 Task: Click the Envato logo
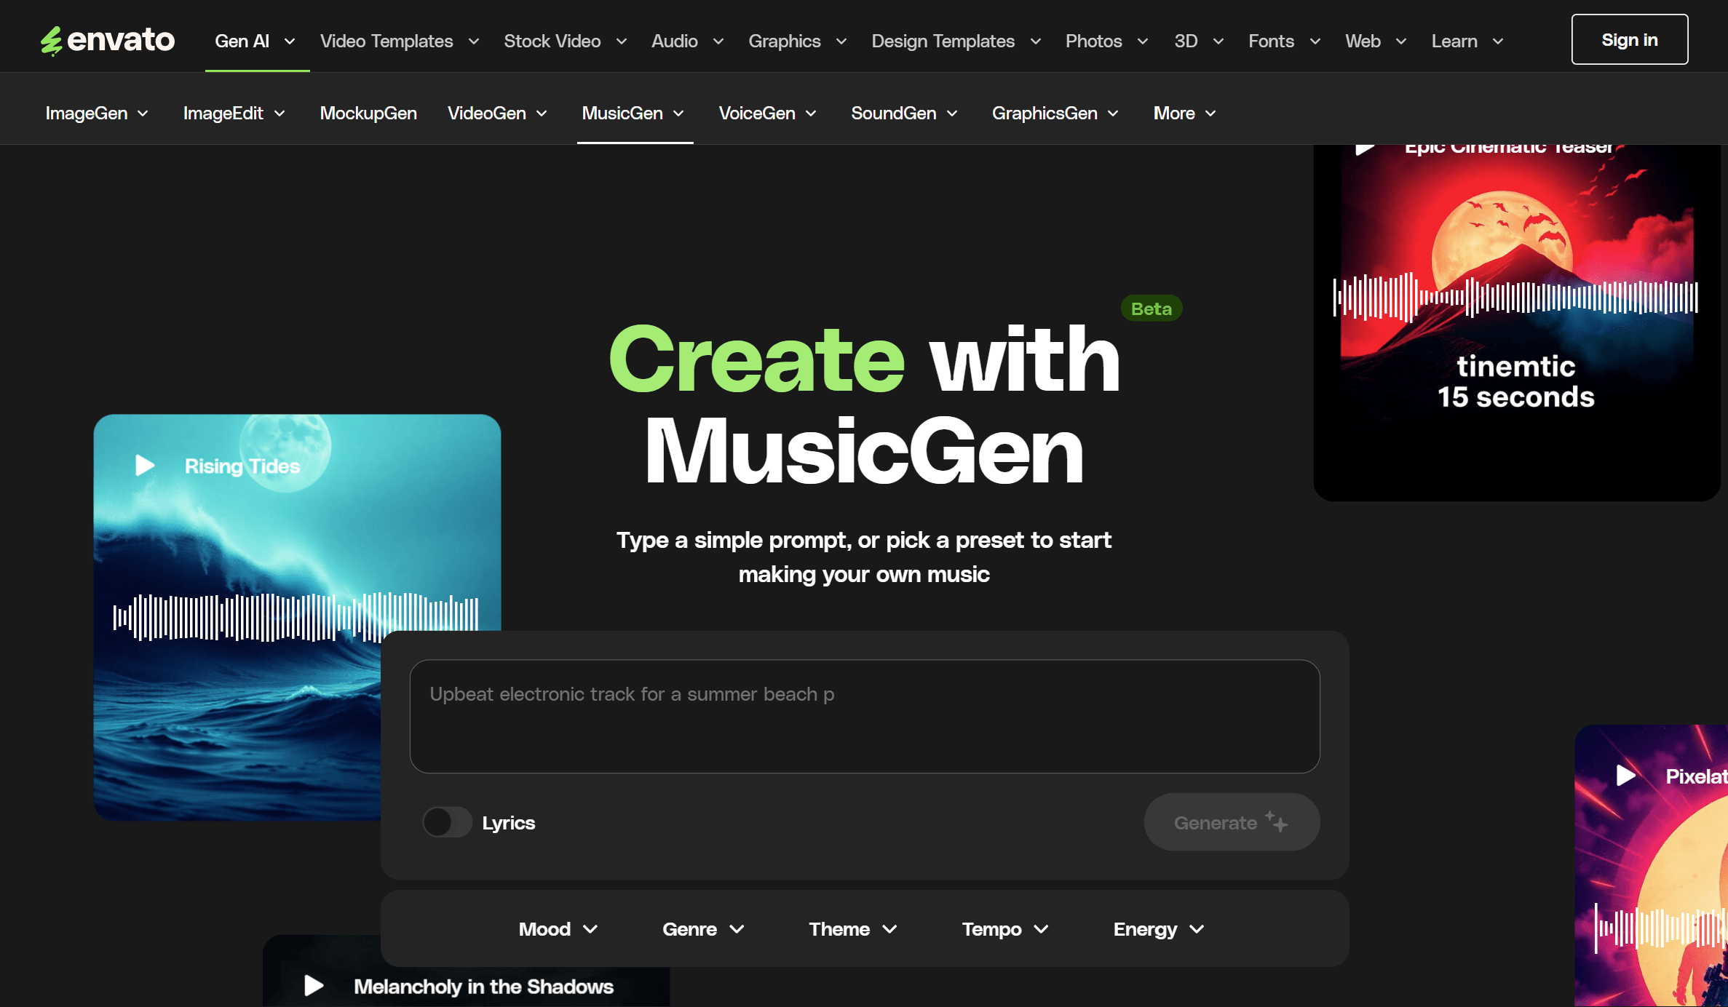click(108, 40)
